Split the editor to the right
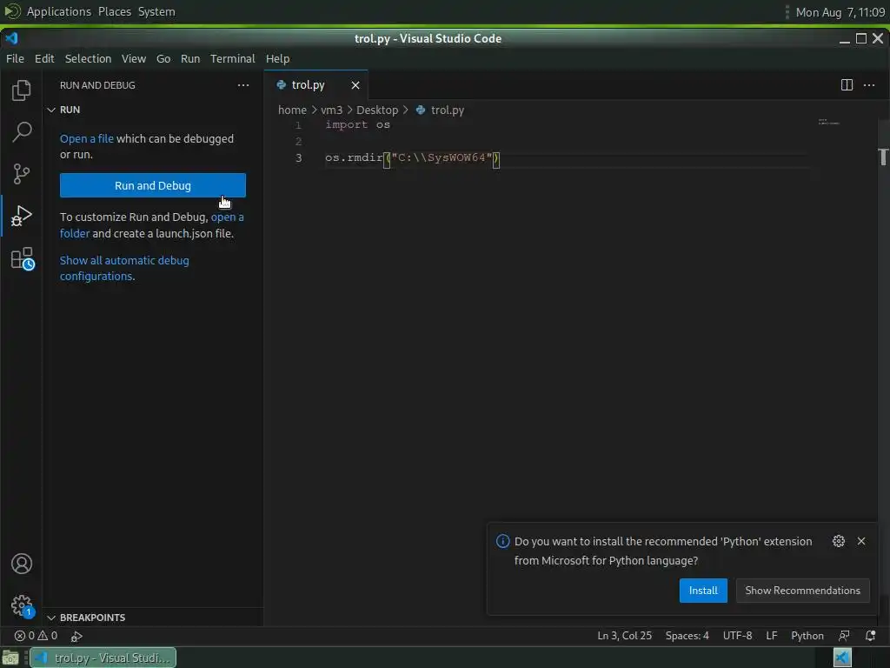This screenshot has height=668, width=890. point(847,85)
